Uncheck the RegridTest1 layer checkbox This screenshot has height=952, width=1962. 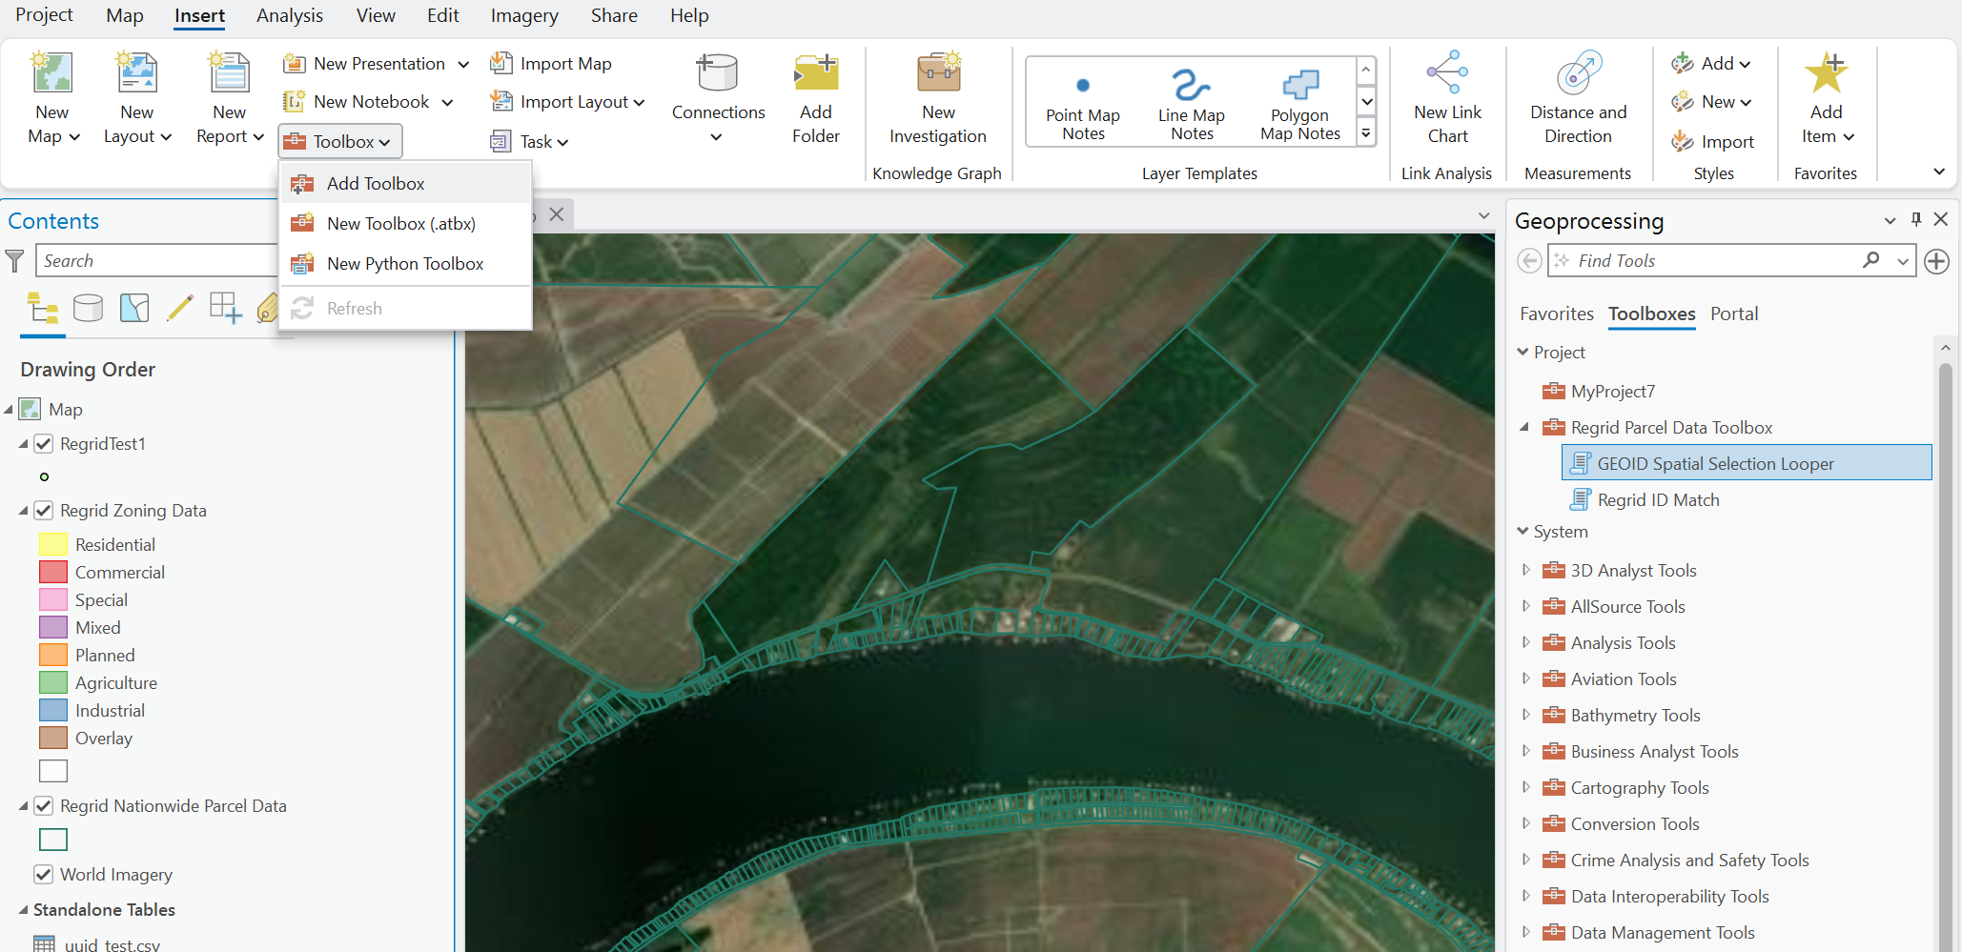[x=44, y=444]
